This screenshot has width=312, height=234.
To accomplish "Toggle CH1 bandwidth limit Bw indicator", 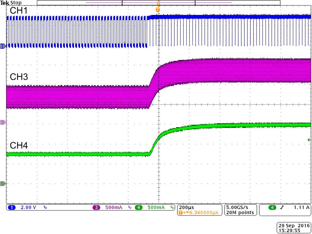I will click(45, 207).
